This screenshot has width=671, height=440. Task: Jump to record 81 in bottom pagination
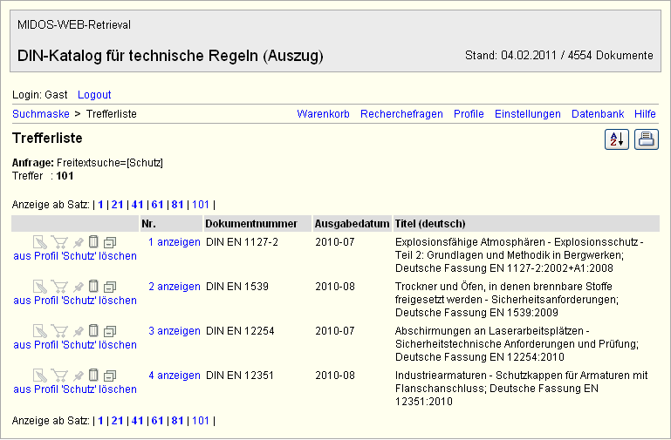coord(177,421)
